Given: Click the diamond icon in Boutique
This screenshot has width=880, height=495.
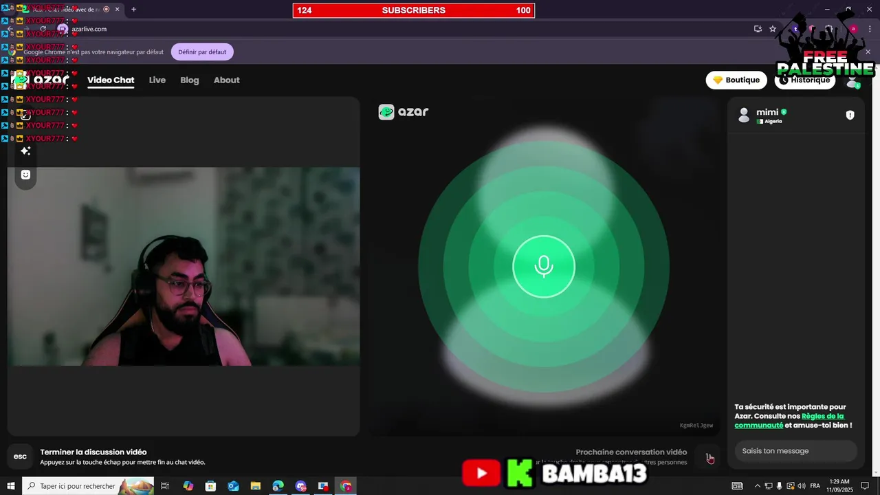Looking at the screenshot, I should [x=718, y=80].
